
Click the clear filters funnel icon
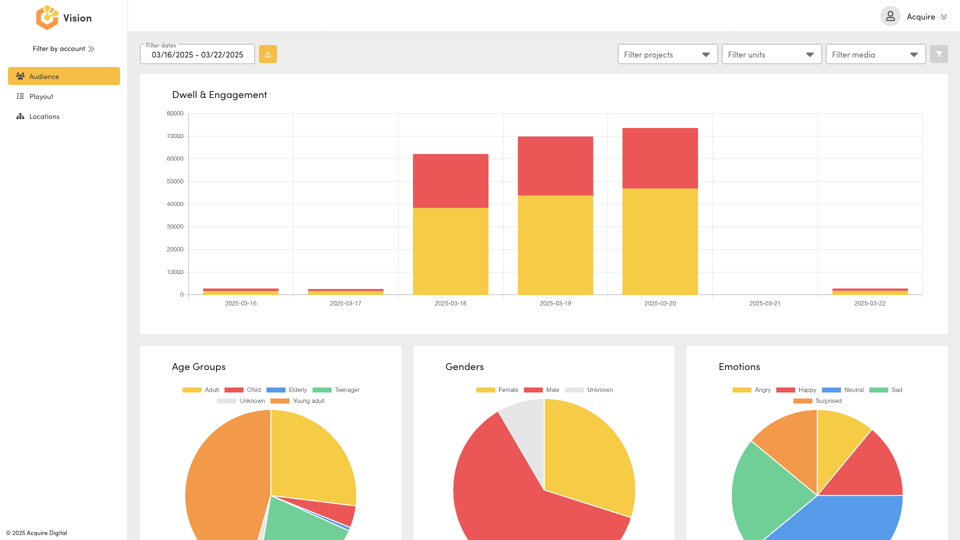point(938,54)
